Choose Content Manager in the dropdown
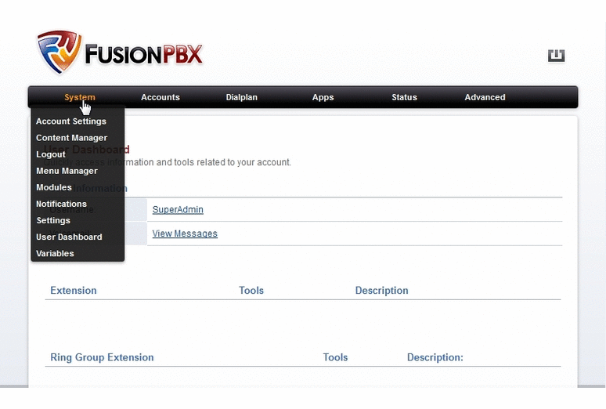Screen dimensions: 606x409 click(x=72, y=138)
